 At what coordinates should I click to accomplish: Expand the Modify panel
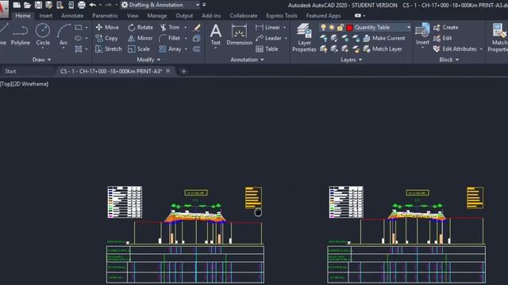pyautogui.click(x=148, y=60)
